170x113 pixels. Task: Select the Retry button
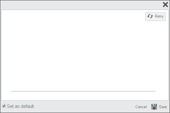[156, 16]
